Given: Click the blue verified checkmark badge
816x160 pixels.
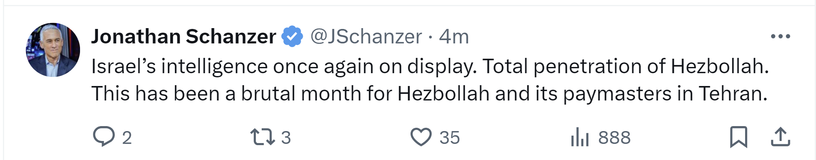Looking at the screenshot, I should (x=292, y=36).
